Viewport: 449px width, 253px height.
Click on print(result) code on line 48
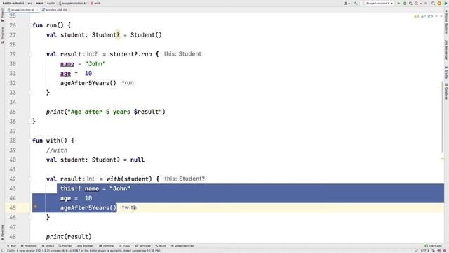pyautogui.click(x=69, y=237)
